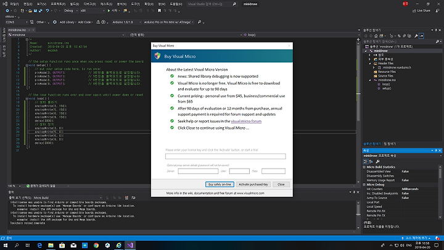Select loop() in Solution Explorer tree

click(386, 84)
